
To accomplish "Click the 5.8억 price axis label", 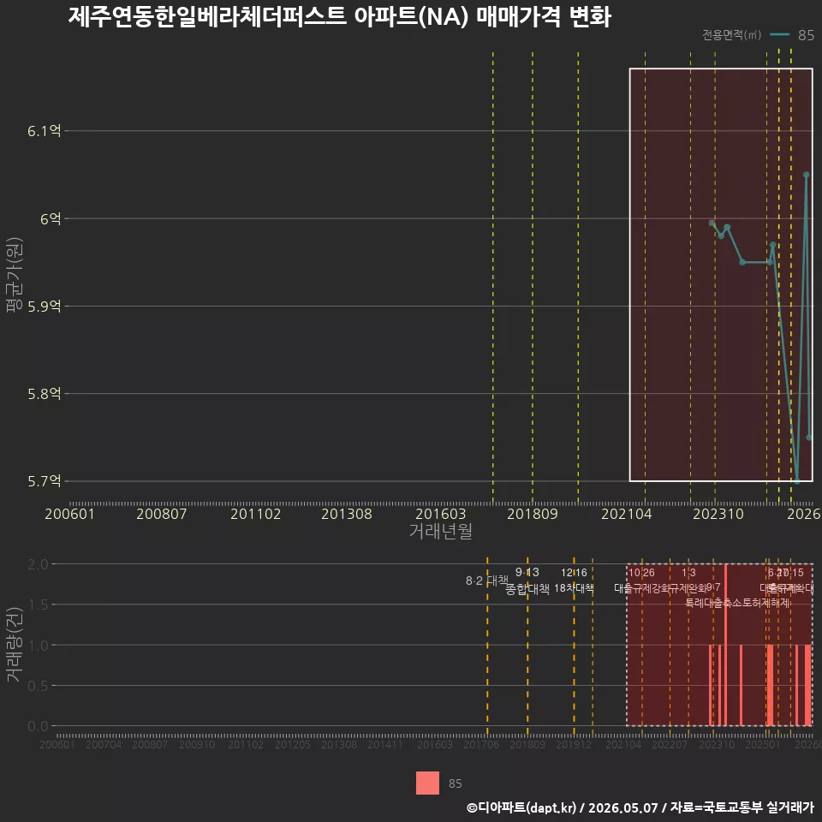I will click(x=44, y=394).
